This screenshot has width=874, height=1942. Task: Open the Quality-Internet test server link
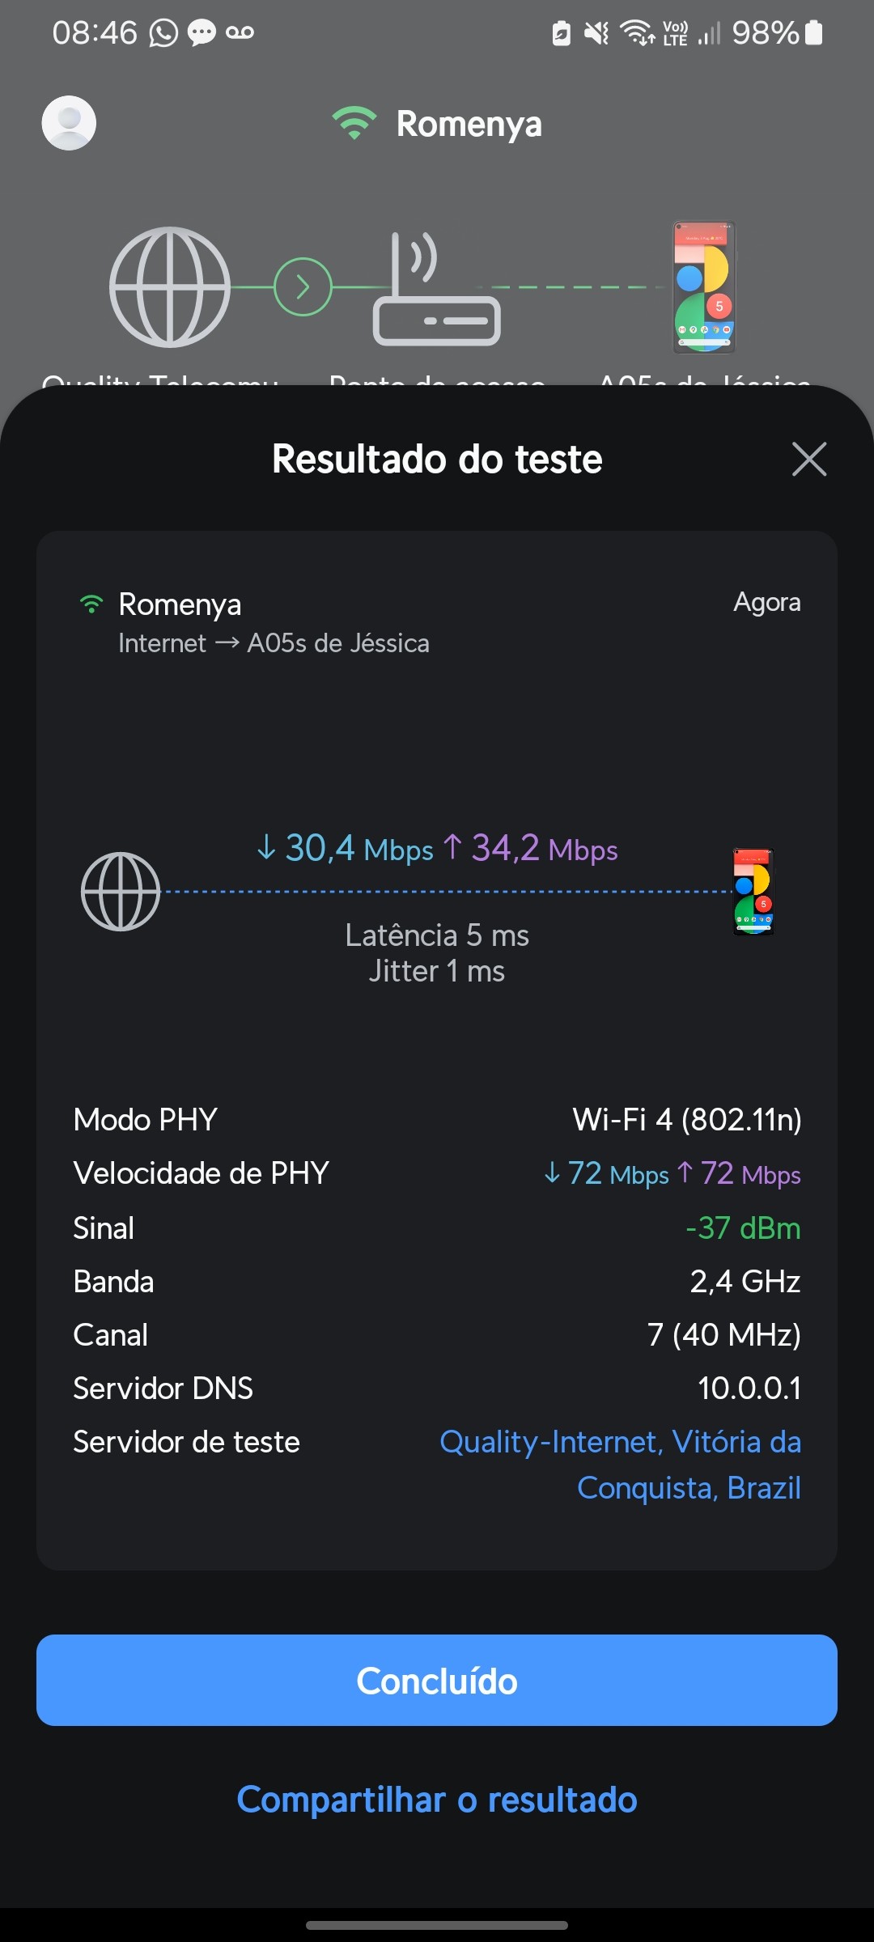[620, 1465]
